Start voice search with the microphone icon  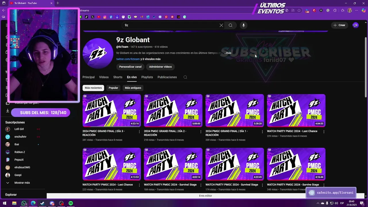(244, 25)
